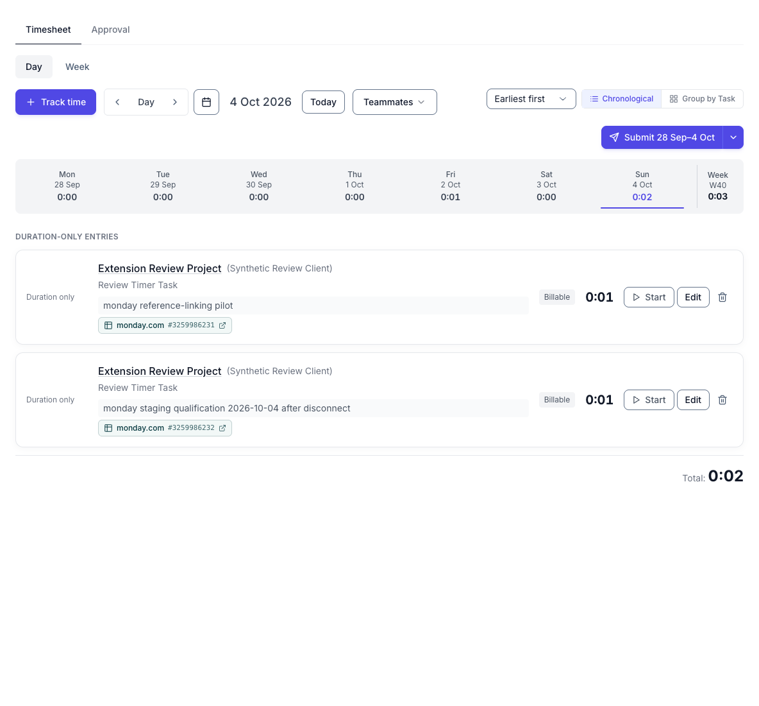This screenshot has height=706, width=759.
Task: Expand the Teammates dropdown
Action: click(394, 102)
